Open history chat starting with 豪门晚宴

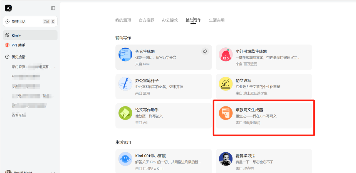pyautogui.click(x=33, y=67)
